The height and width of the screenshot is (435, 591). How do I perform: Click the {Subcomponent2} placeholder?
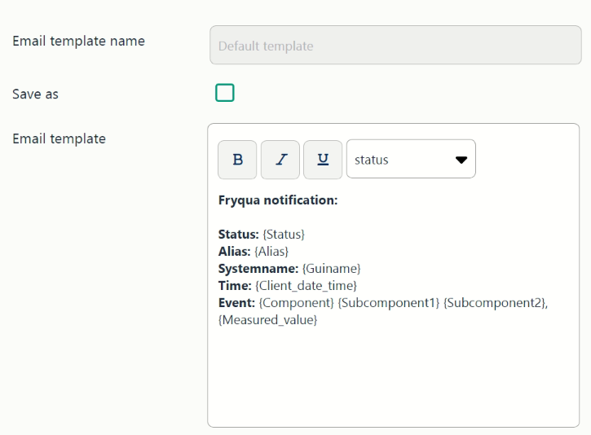(x=495, y=303)
